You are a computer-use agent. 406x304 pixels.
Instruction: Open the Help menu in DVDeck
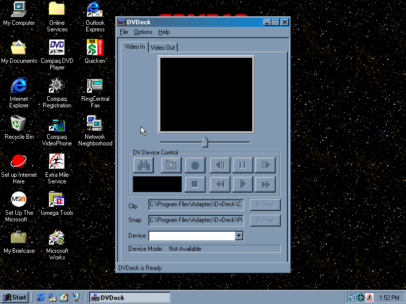point(164,32)
